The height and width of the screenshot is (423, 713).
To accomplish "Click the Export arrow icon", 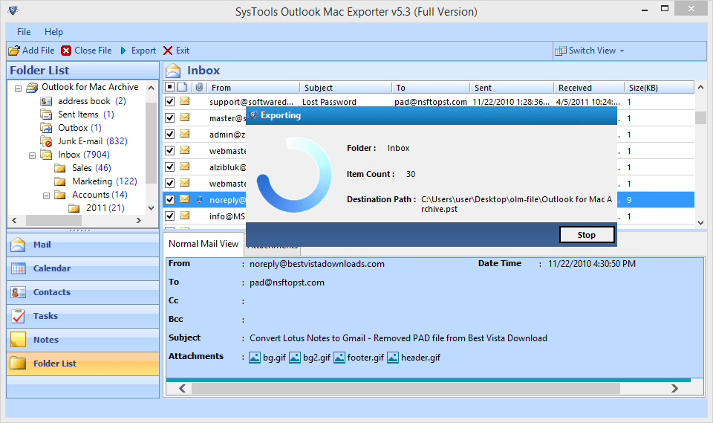I will point(123,51).
